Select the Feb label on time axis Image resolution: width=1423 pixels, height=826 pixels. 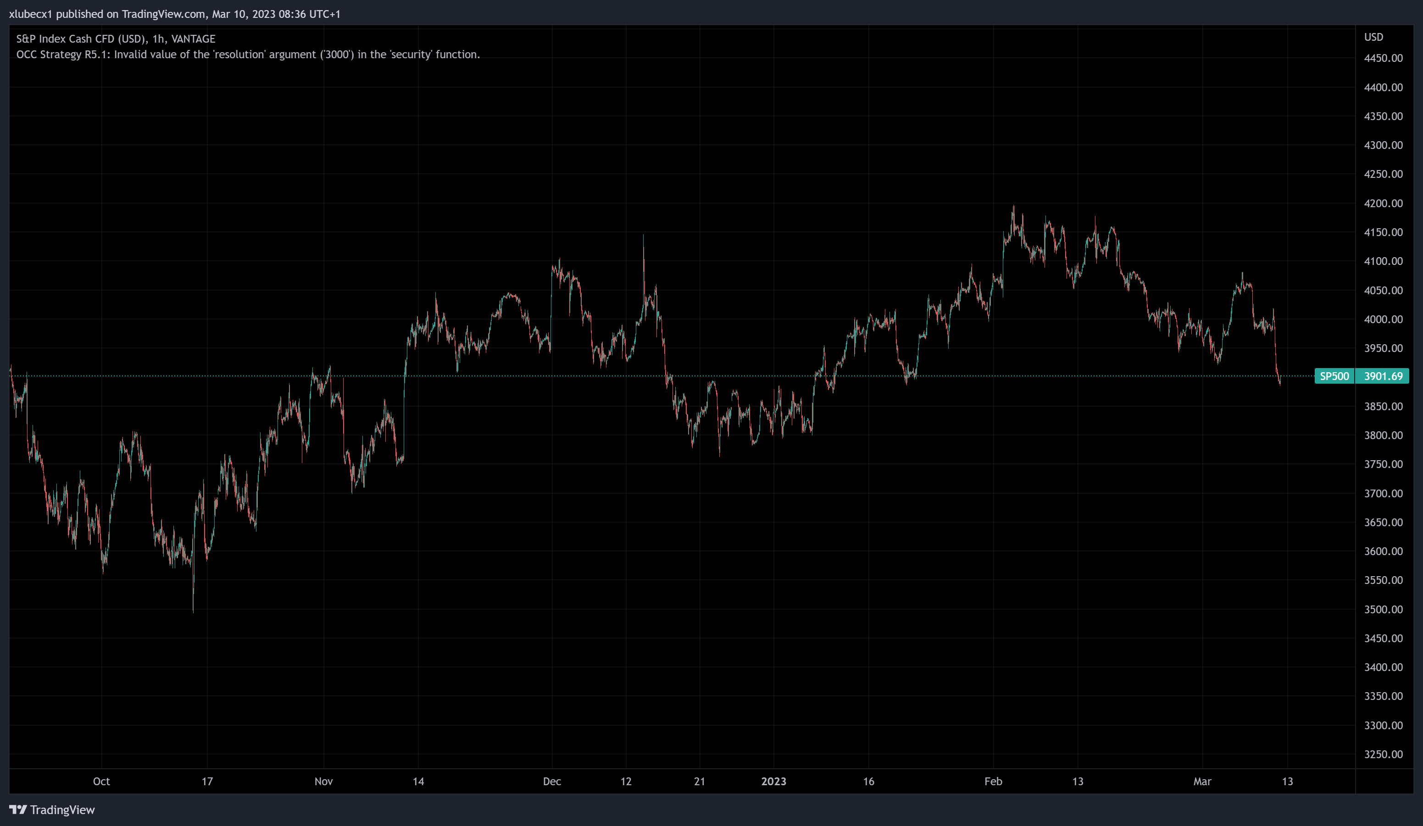(x=993, y=782)
